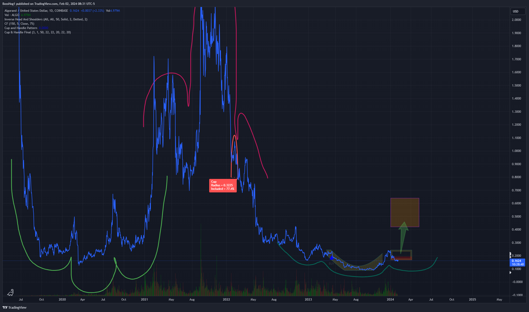529x312 pixels.
Task: Click the 1.7000 price axis label
Action: coord(516,59)
